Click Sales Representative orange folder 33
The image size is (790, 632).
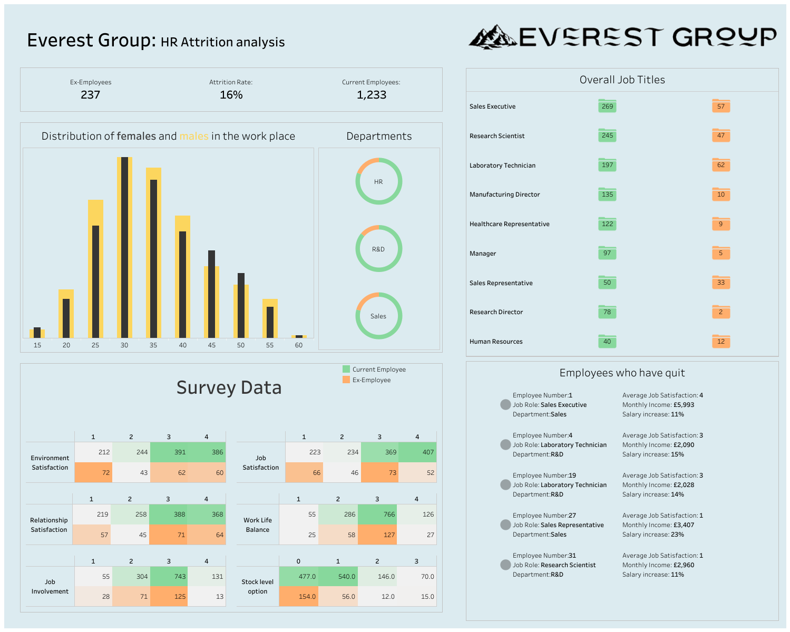(721, 283)
